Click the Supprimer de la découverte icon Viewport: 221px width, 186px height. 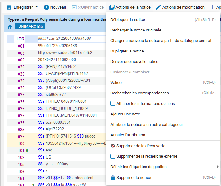(113, 146)
